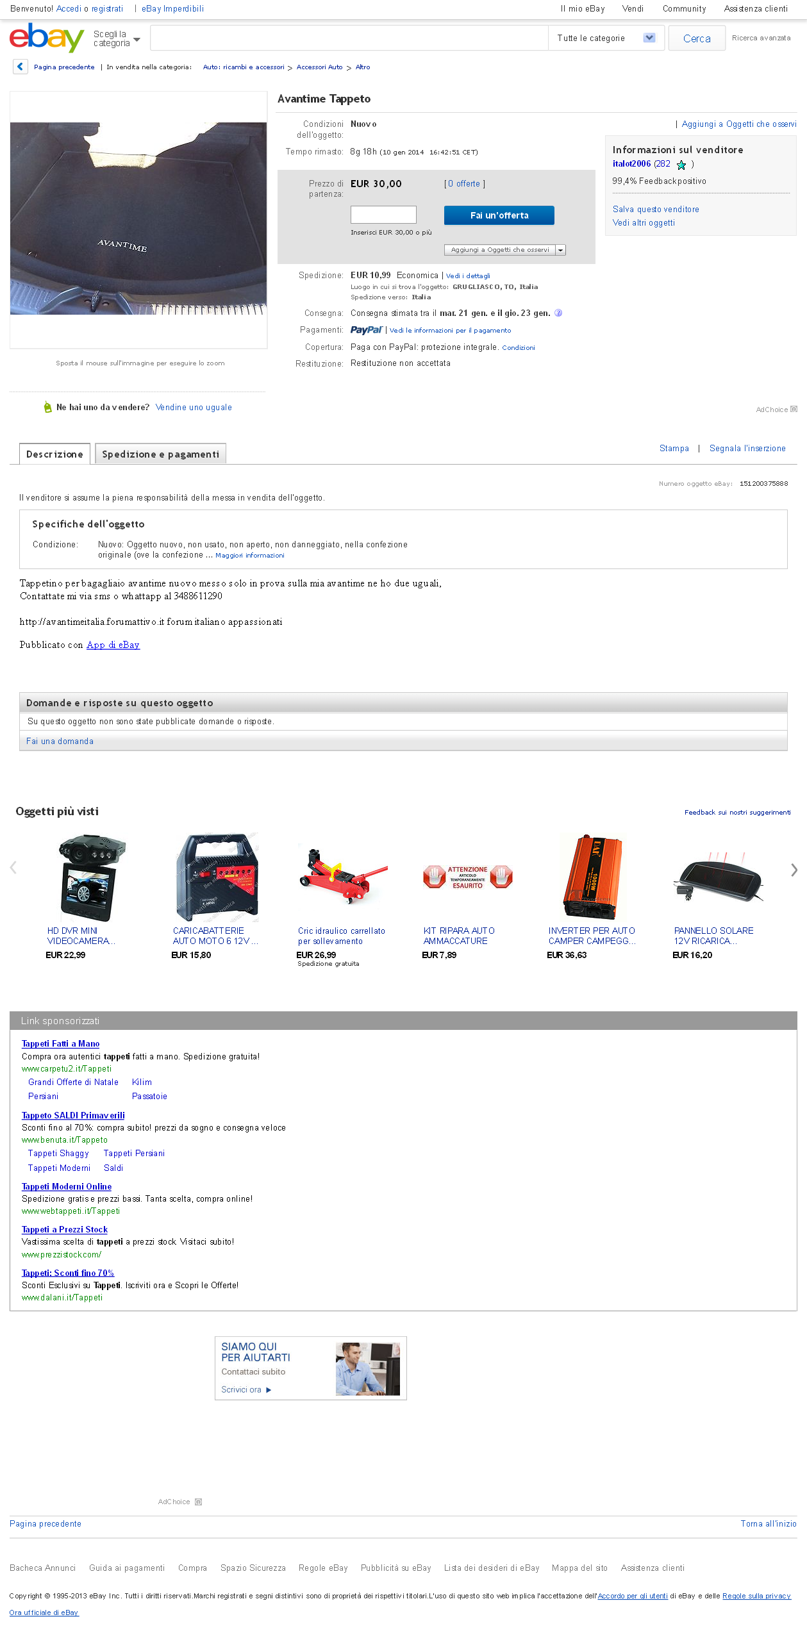
Task: Click the seller feedback star icon
Action: pos(681,165)
